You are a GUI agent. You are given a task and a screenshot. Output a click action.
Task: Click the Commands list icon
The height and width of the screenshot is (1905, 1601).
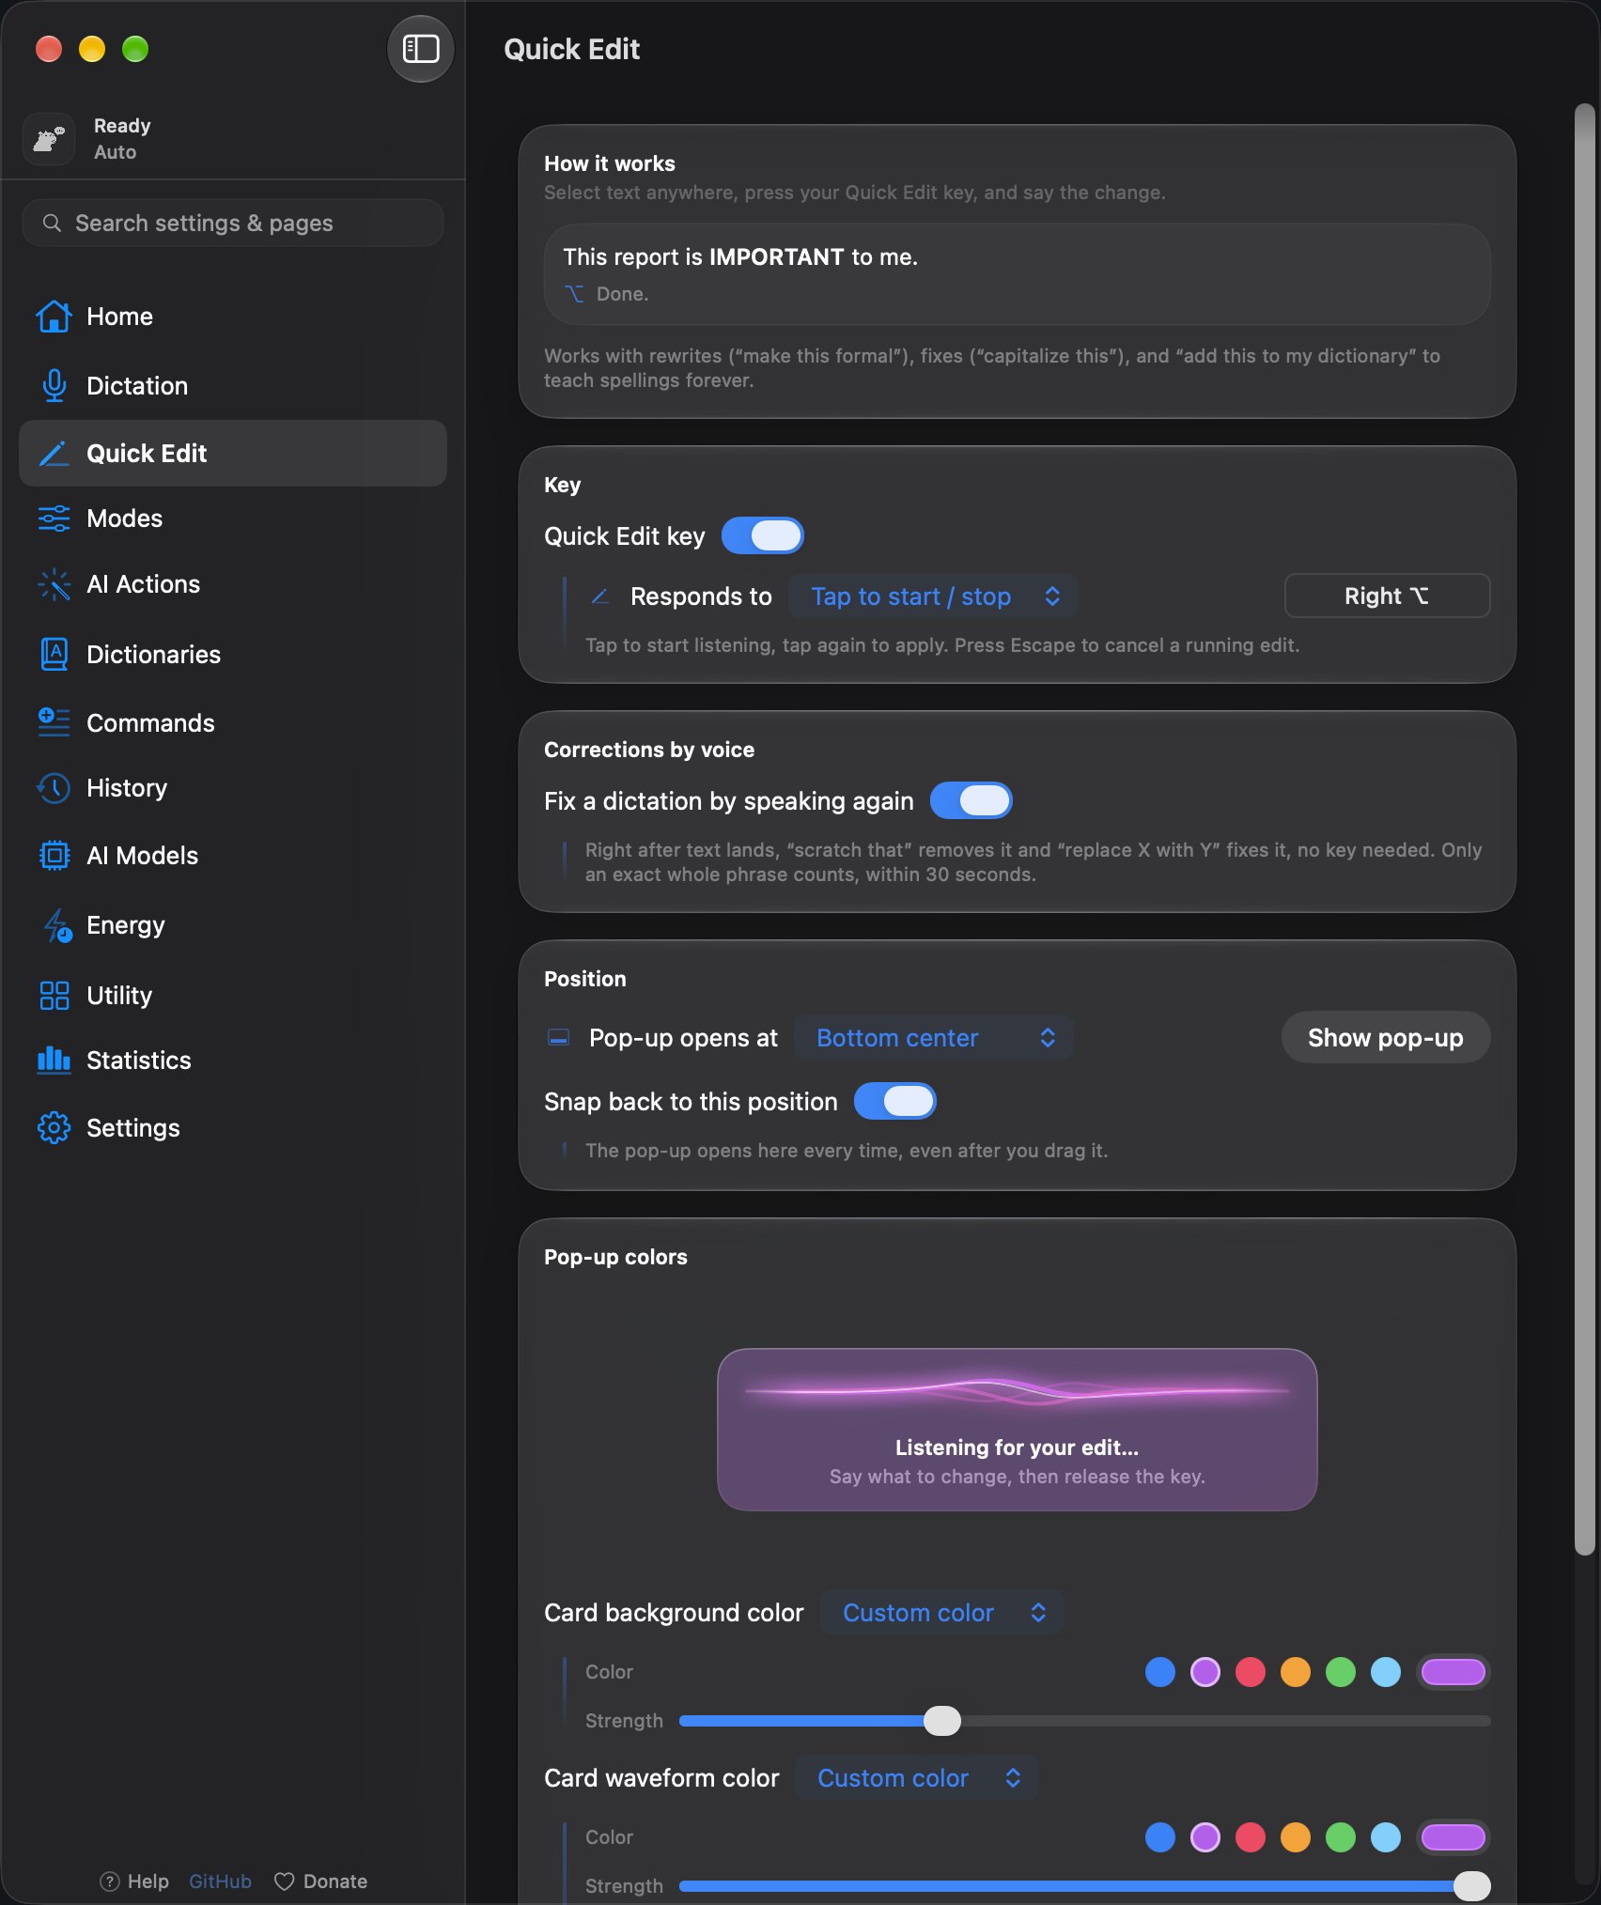[x=54, y=722]
